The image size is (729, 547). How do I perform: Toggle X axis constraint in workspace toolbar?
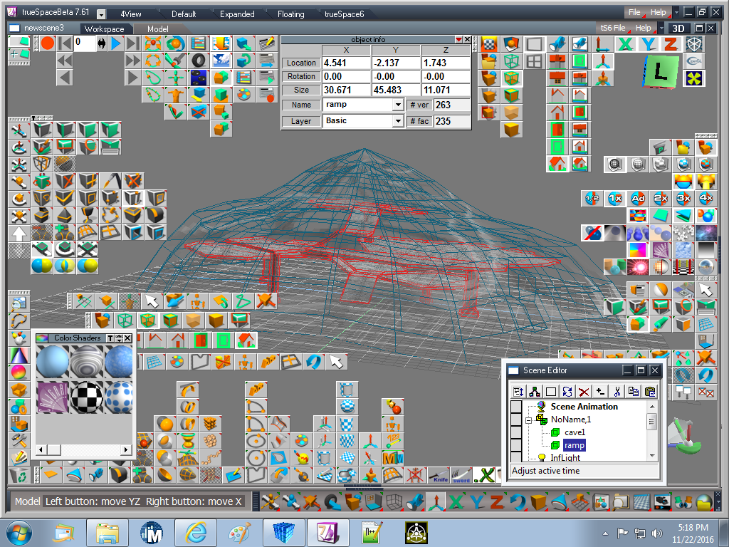point(626,44)
